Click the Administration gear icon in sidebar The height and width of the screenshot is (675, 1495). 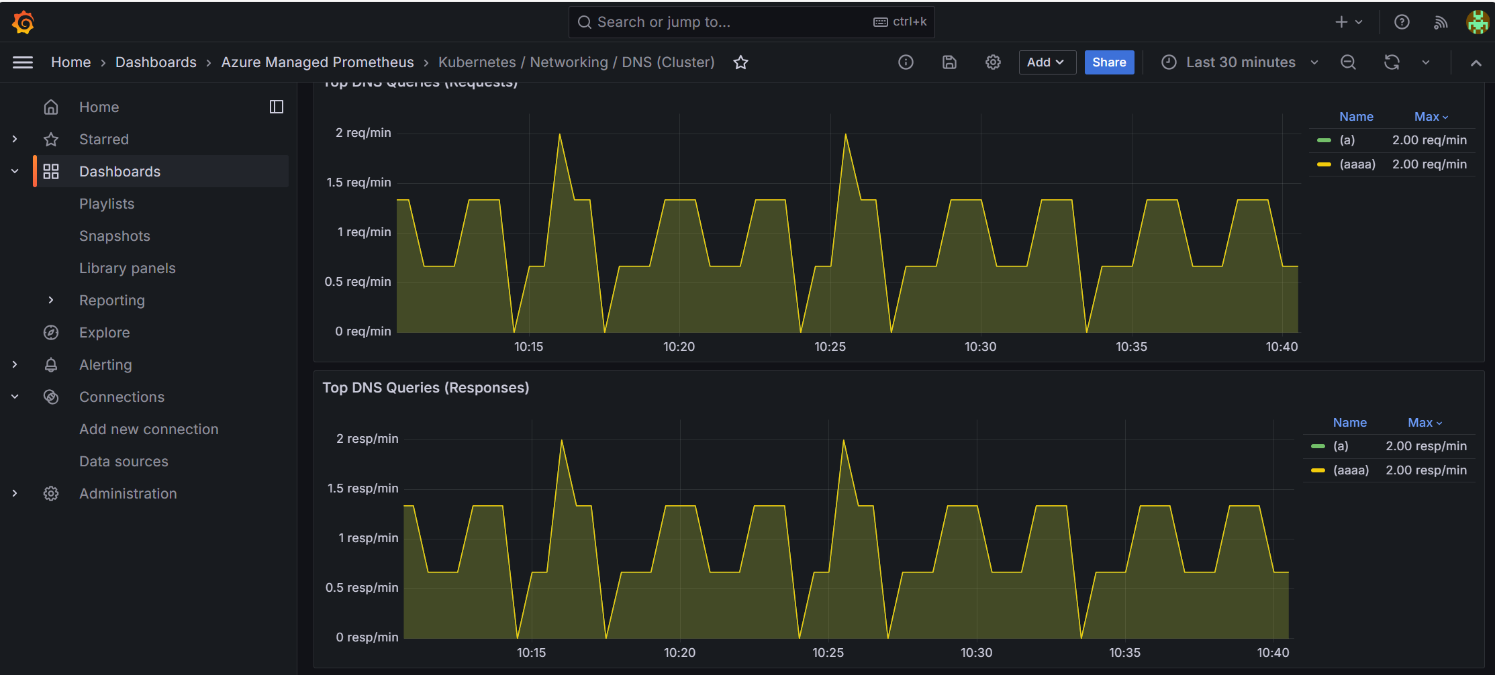(51, 493)
